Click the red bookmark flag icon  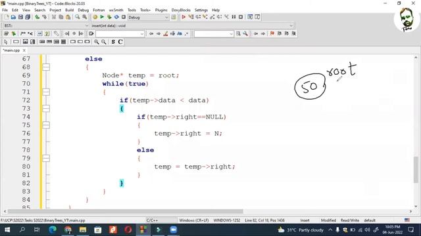click(x=272, y=33)
